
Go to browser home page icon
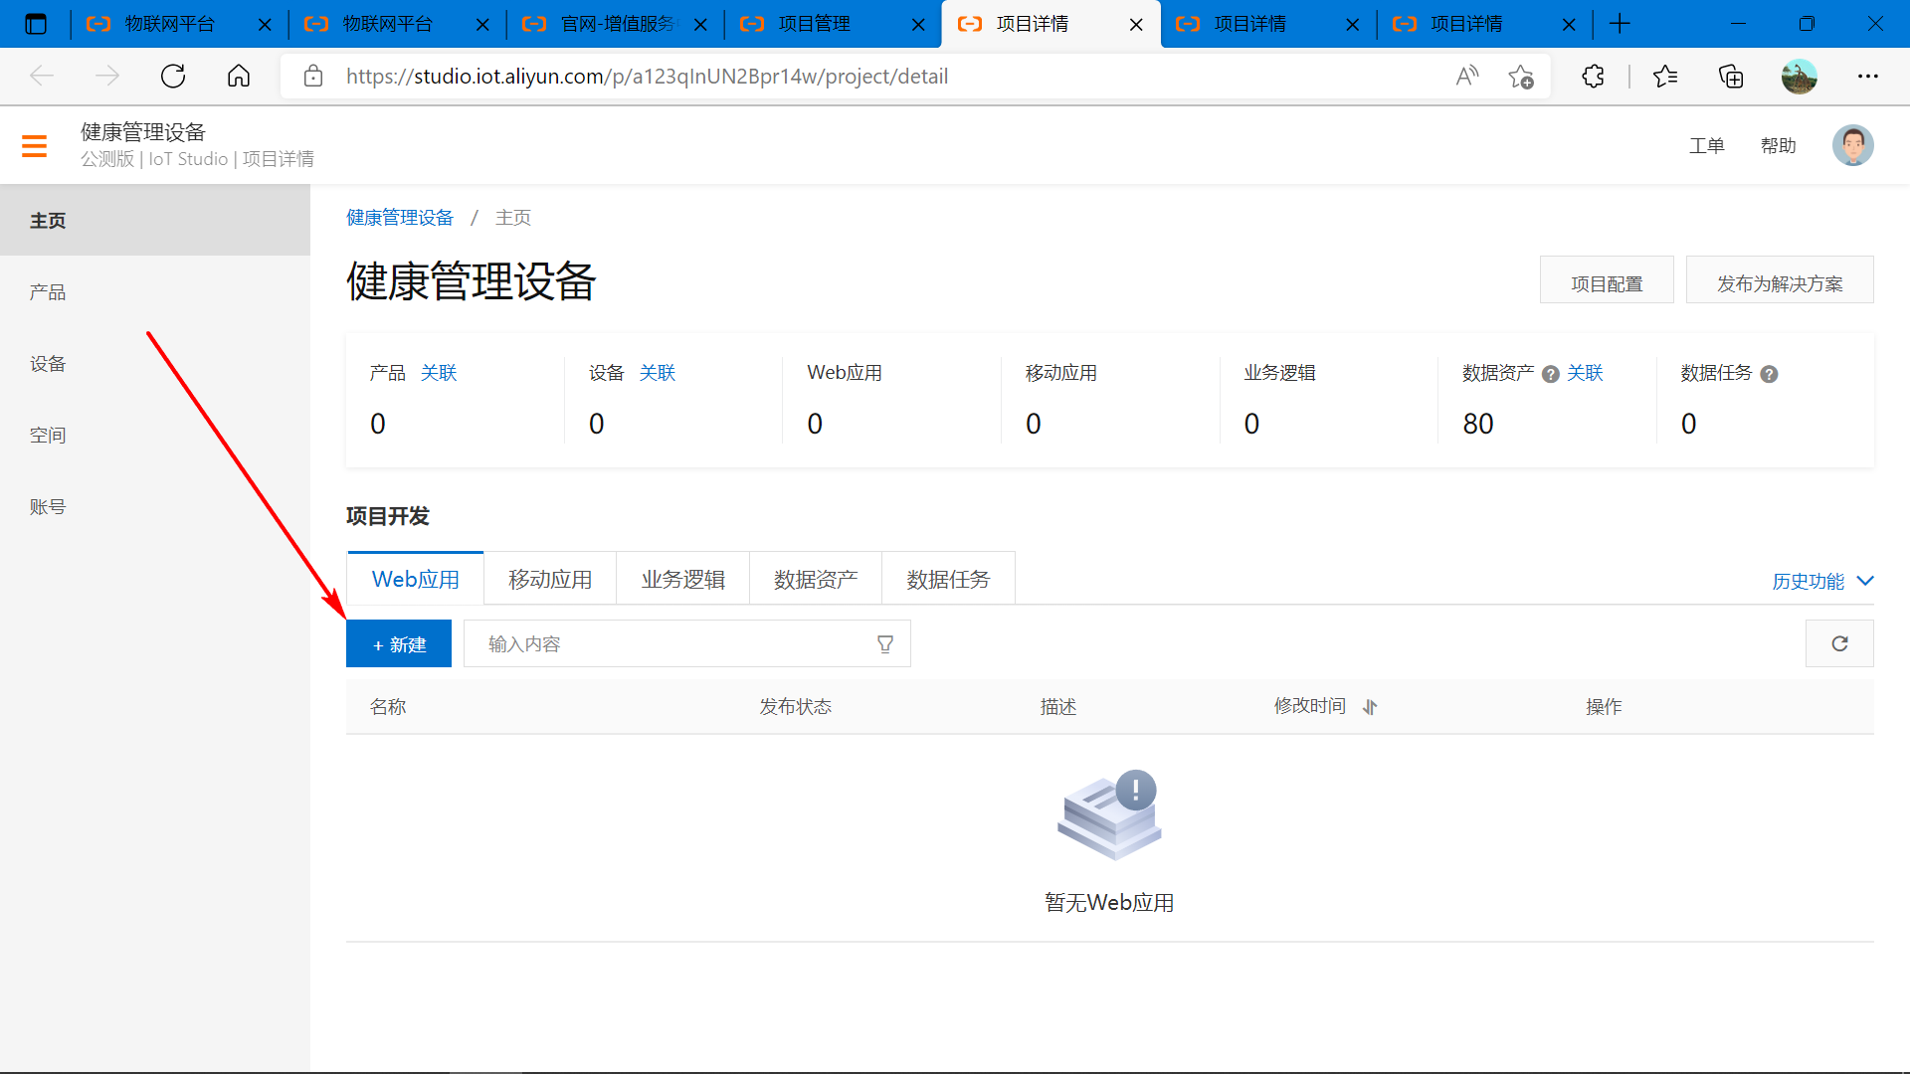(239, 77)
